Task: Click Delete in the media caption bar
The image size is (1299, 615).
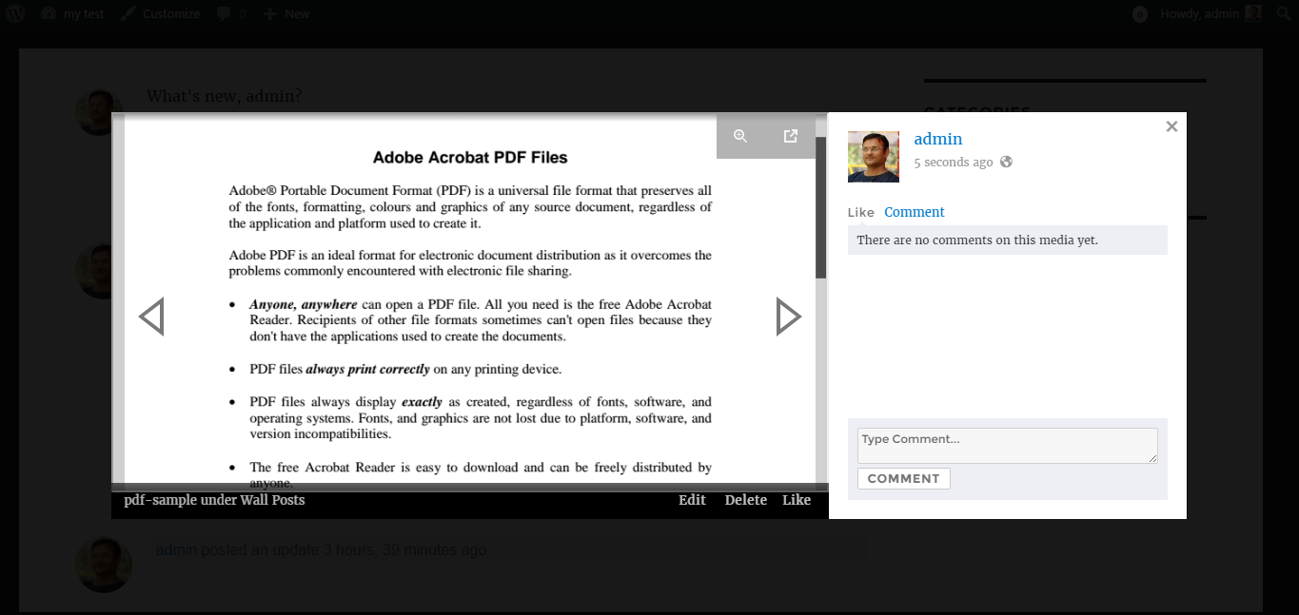Action: coord(745,500)
